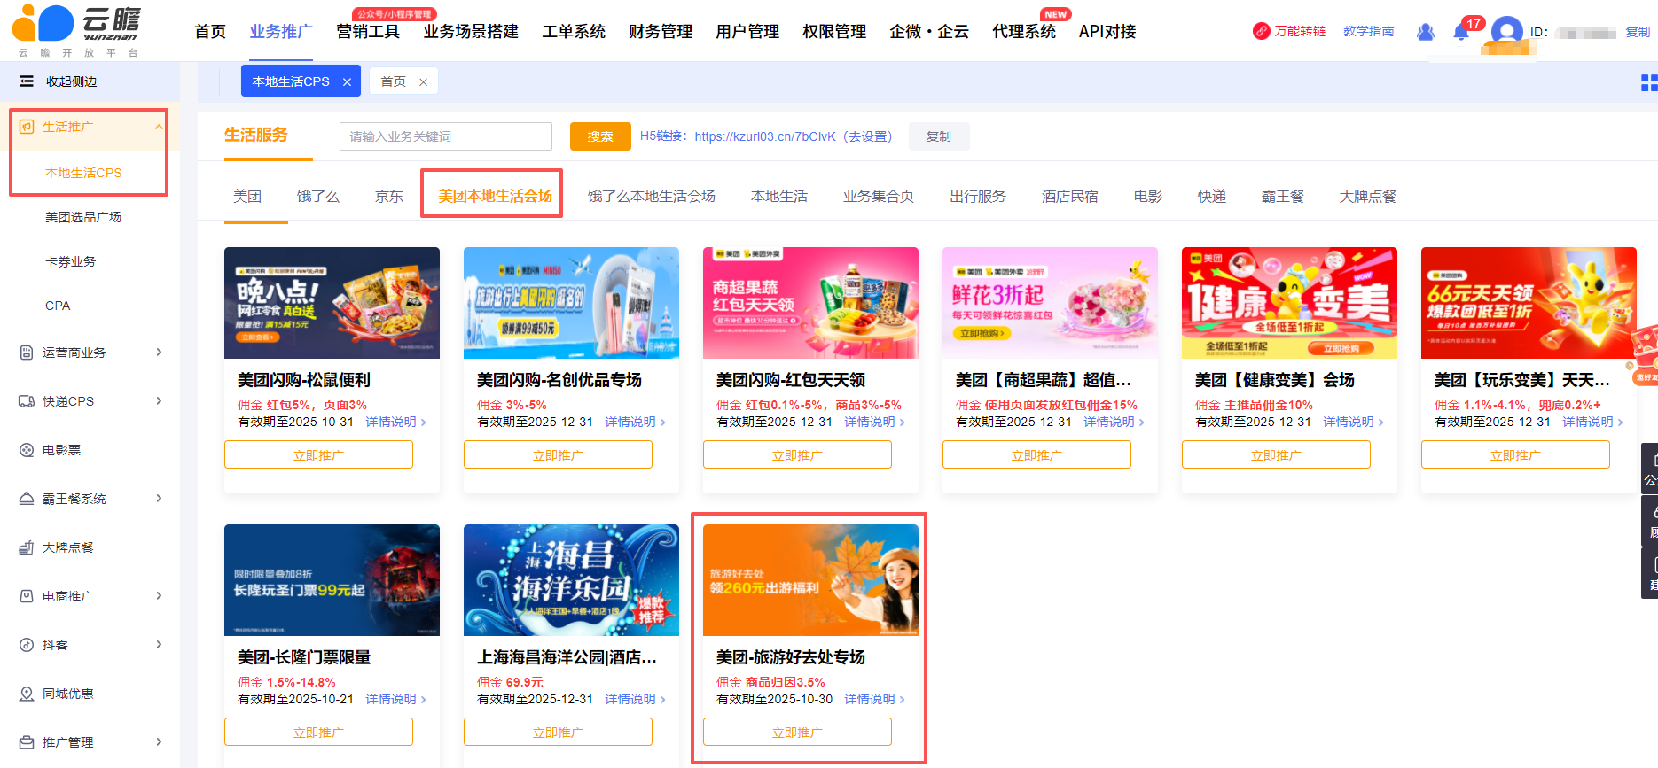Open 财务管理 in the top menu
This screenshot has width=1658, height=768.
(660, 32)
